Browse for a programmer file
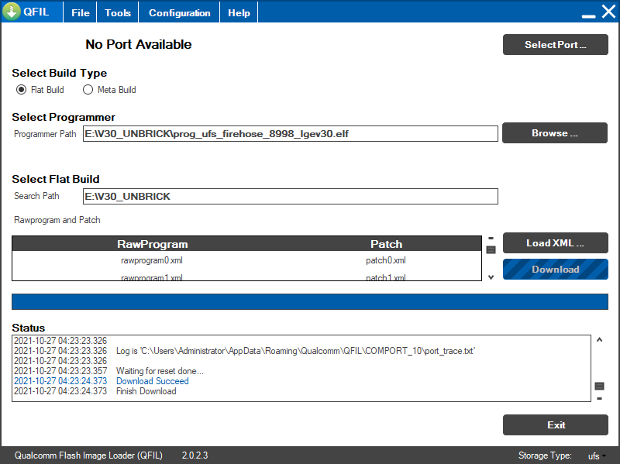 (x=555, y=132)
